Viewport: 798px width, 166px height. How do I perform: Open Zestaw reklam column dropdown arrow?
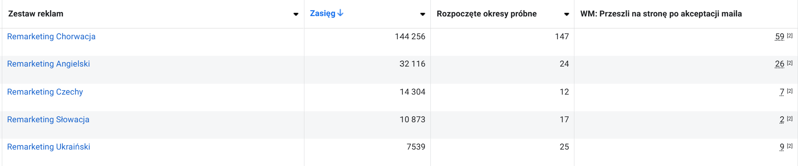pos(296,14)
